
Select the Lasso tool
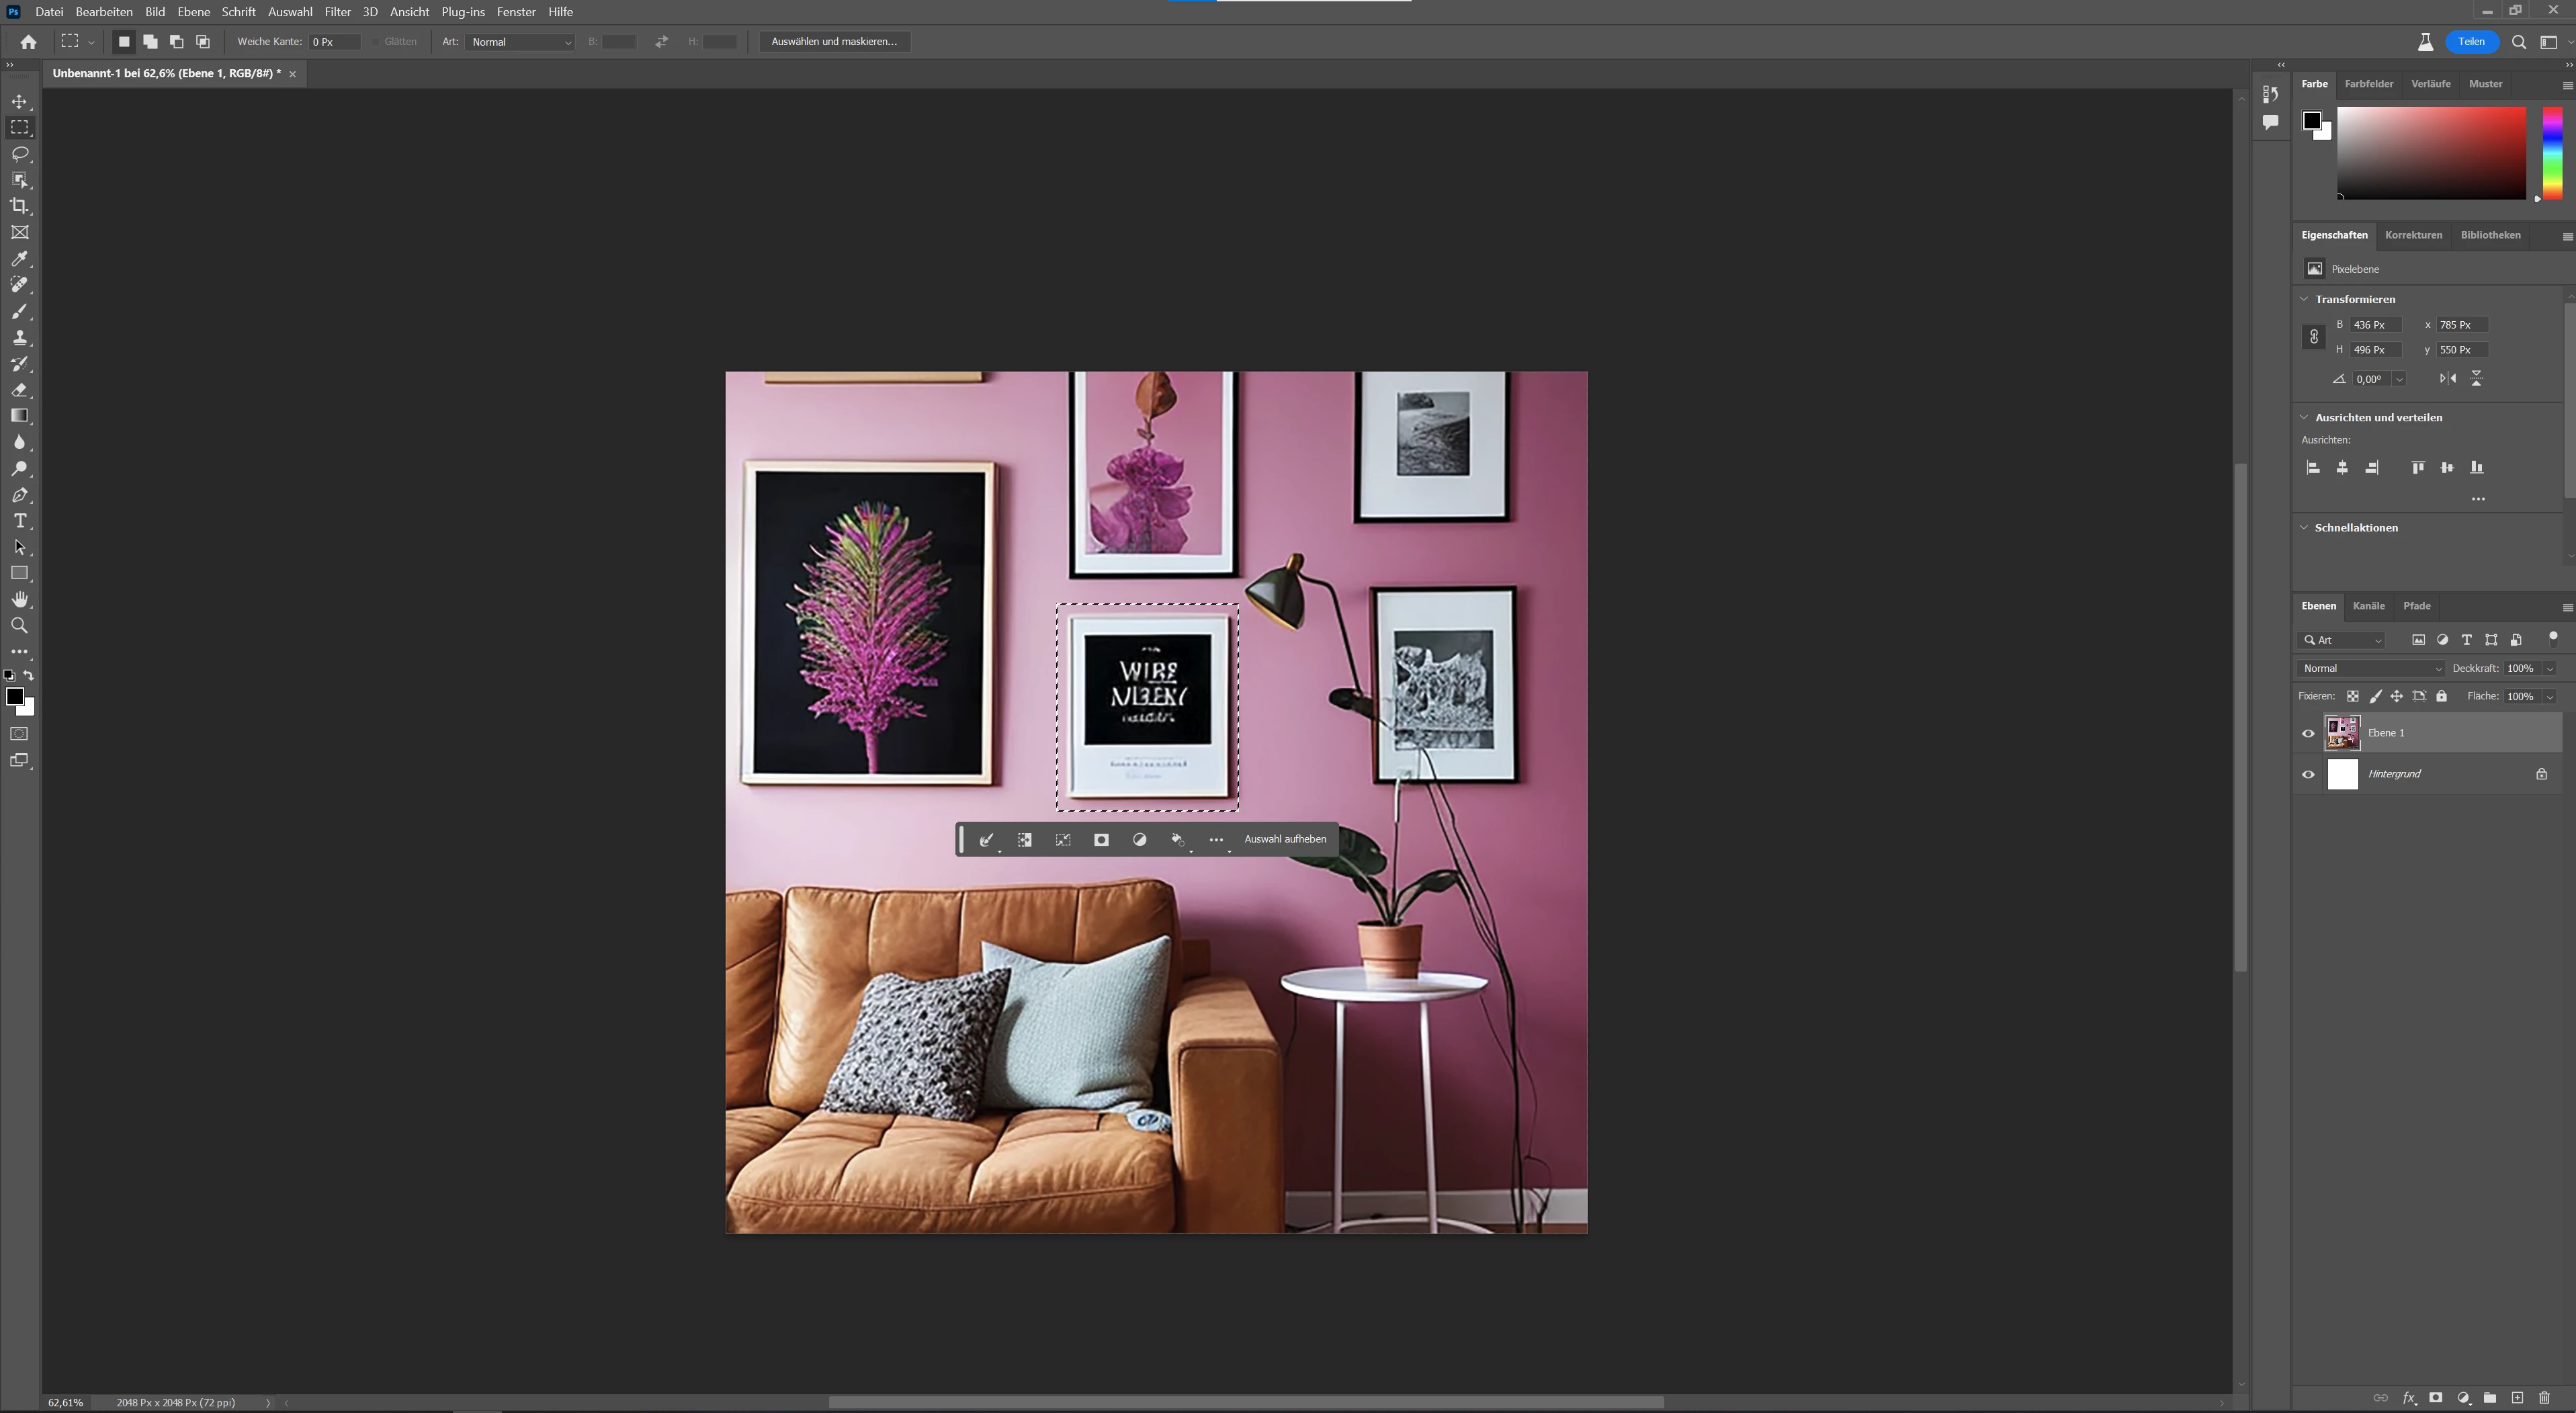click(x=20, y=154)
